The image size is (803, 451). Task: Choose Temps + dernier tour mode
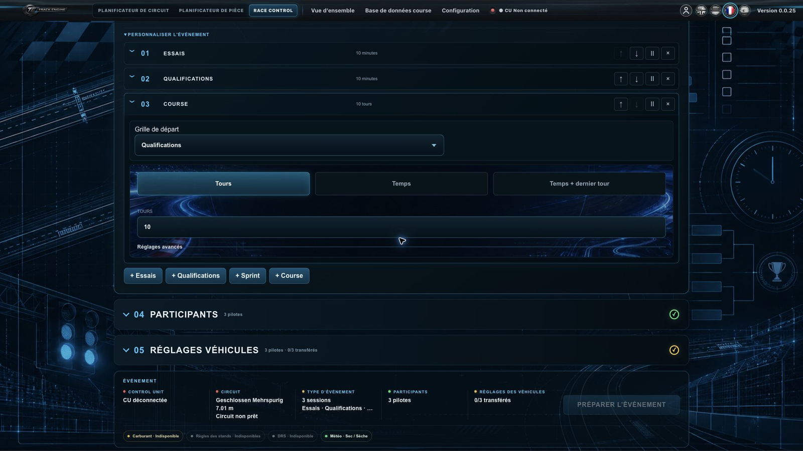tap(579, 183)
